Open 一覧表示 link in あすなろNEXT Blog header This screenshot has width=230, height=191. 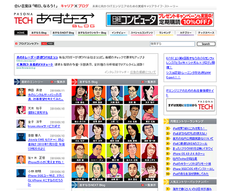pyautogui.click(x=150, y=185)
